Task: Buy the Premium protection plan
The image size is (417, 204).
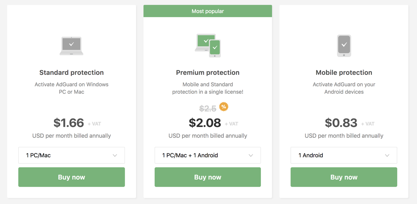Action: 208,177
